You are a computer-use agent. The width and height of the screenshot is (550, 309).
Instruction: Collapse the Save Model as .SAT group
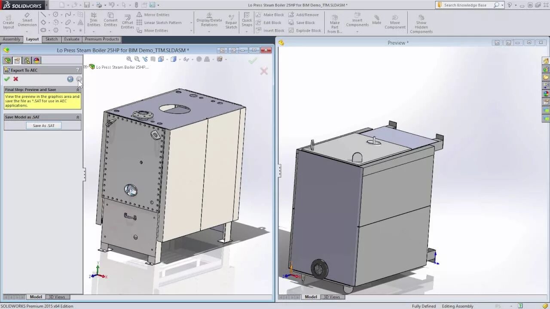click(x=78, y=117)
